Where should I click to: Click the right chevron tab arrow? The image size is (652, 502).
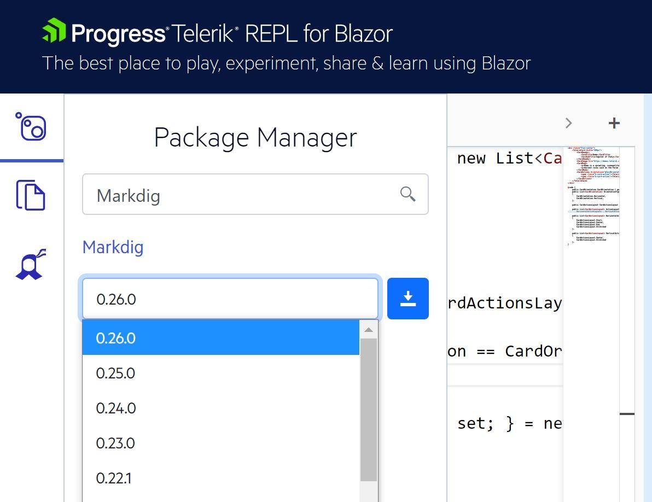(568, 123)
